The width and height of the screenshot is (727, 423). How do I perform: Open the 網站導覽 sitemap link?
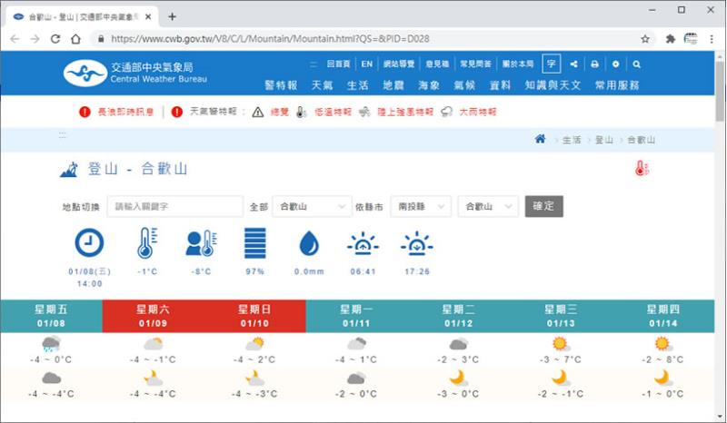click(x=399, y=64)
